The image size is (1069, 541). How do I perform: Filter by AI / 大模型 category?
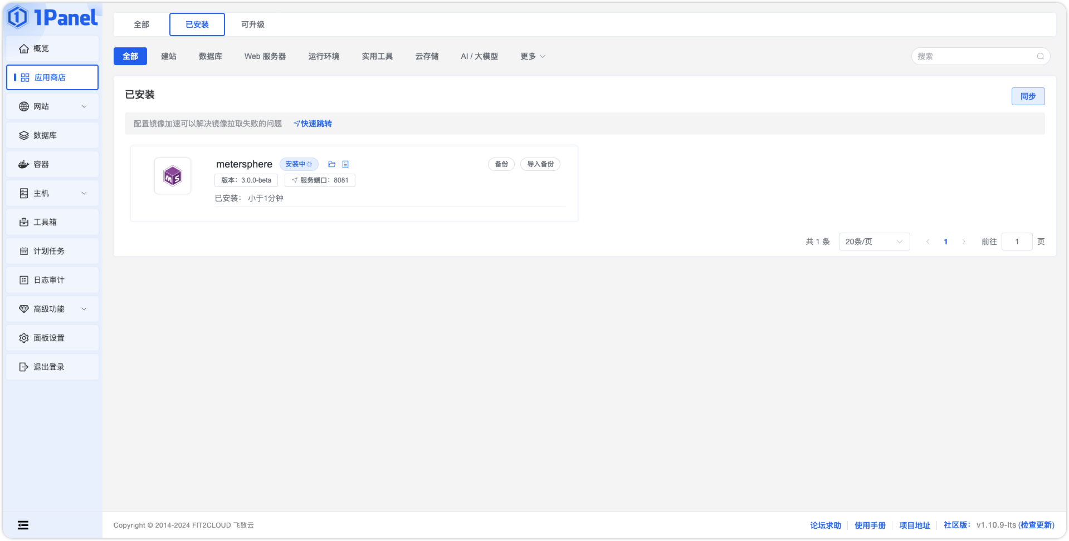[479, 56]
